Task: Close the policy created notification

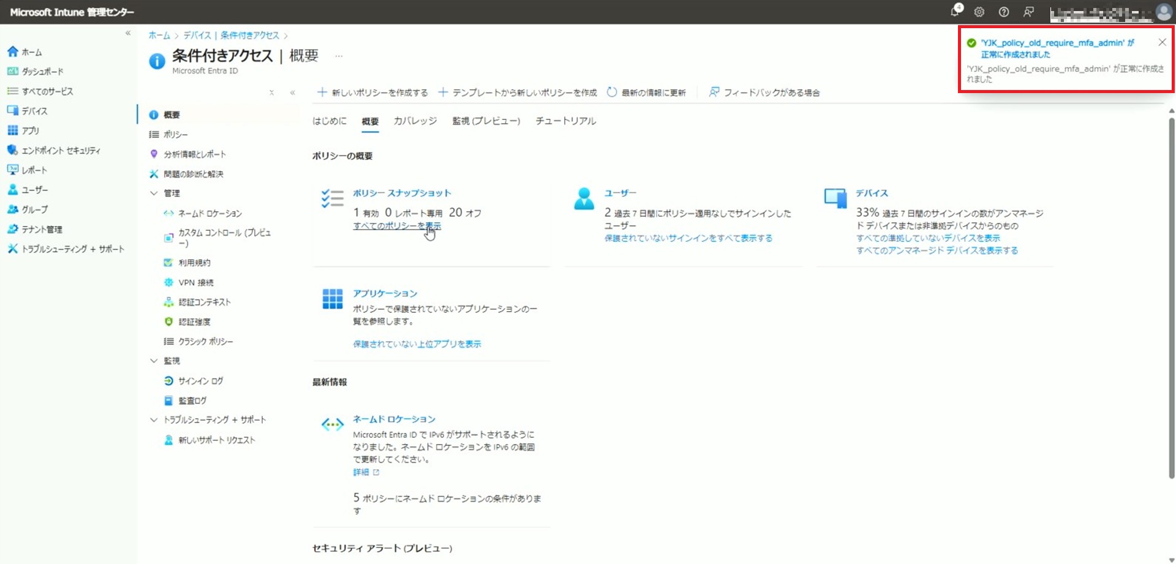Action: click(x=1162, y=42)
